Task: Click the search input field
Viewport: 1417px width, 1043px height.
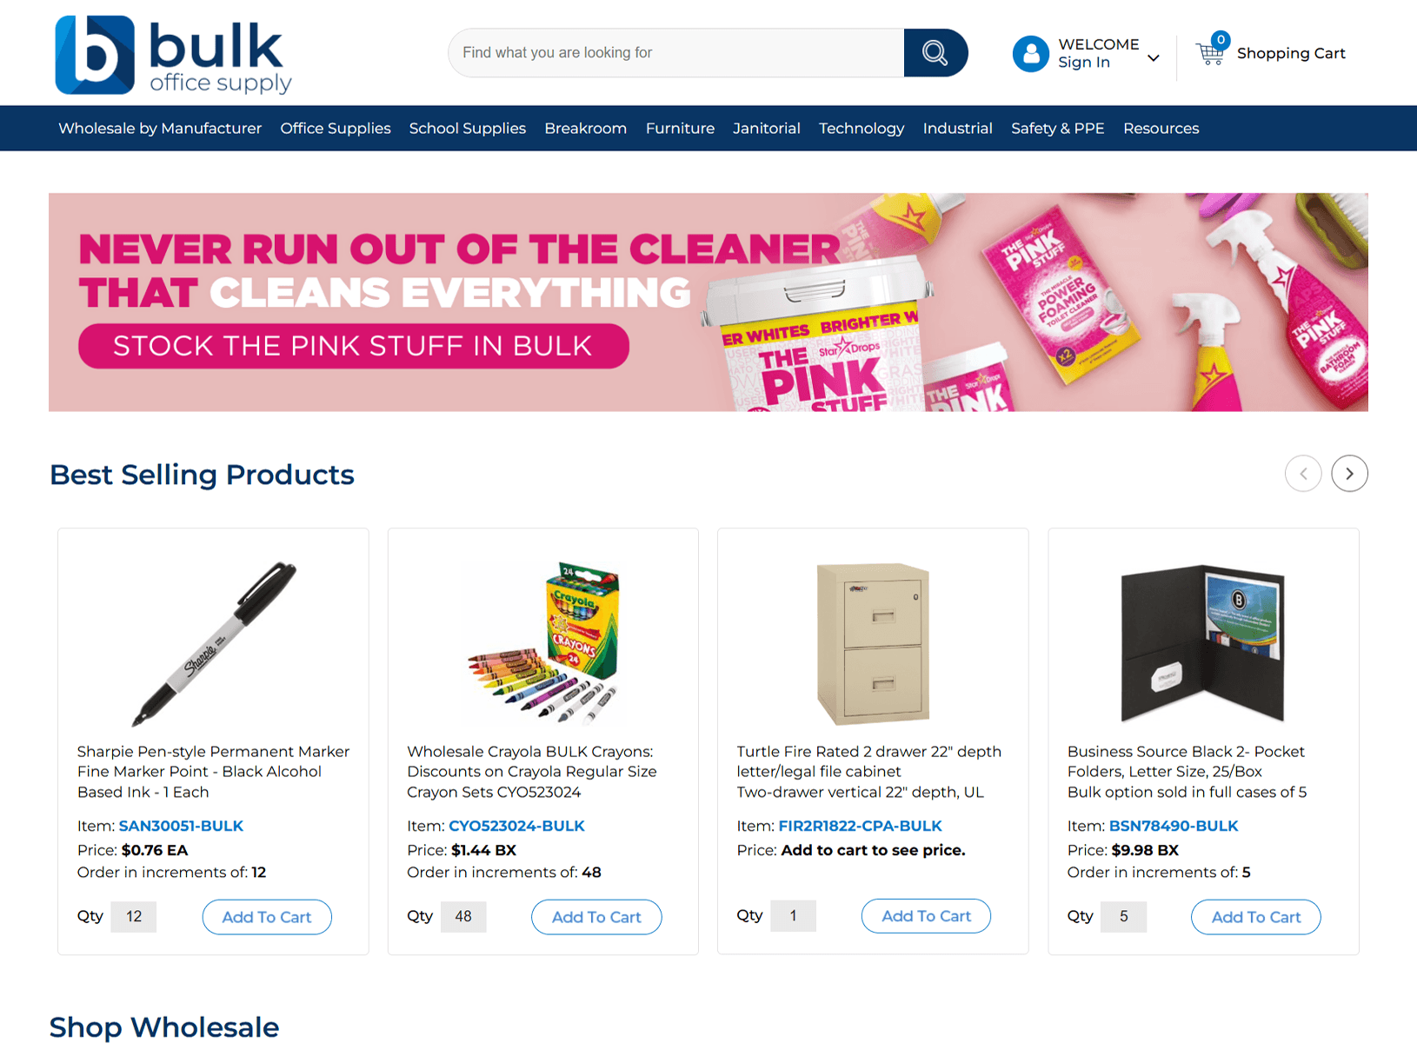Action: coord(676,53)
